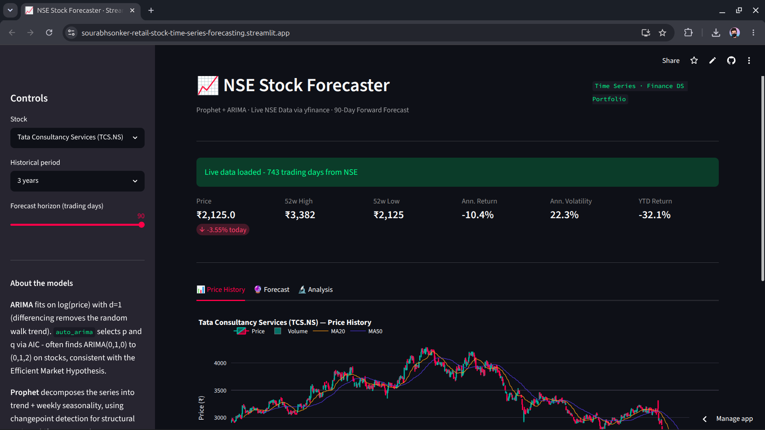
Task: Click the page vertical scrollbar
Action: (x=762, y=178)
